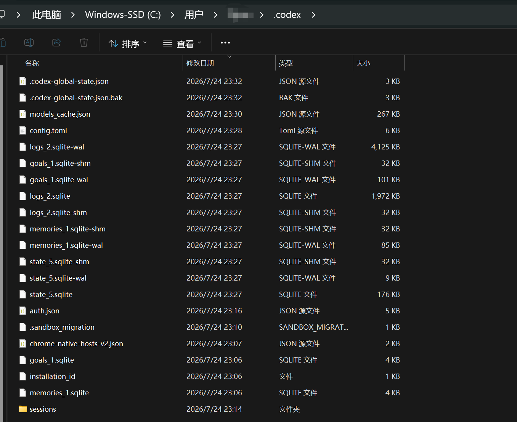The image size is (517, 422).
Task: Click the Toml 源文件 type cell
Action: 299,130
